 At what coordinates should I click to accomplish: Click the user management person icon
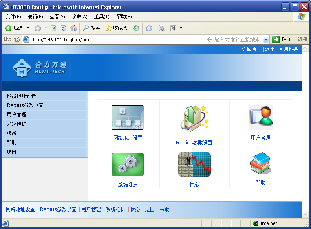pyautogui.click(x=261, y=118)
